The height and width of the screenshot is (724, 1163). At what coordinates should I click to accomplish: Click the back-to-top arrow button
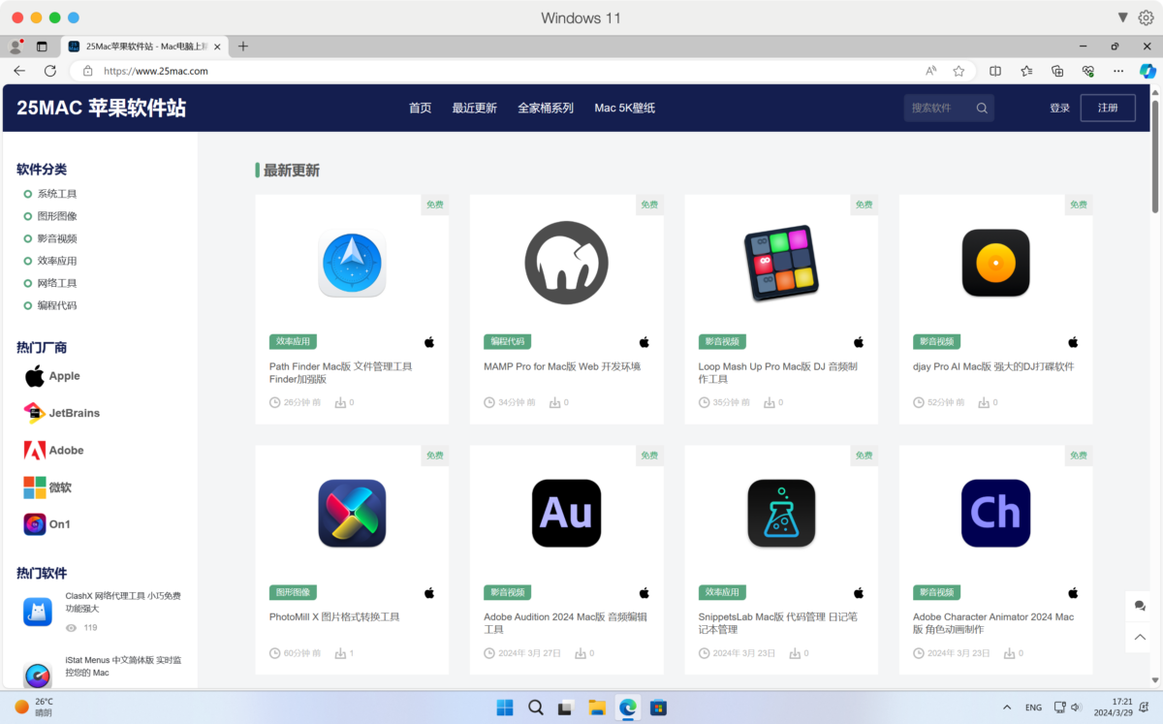(1140, 637)
